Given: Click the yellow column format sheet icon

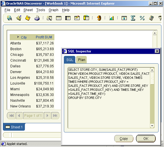Looking at the screenshot, I should click(86, 18).
